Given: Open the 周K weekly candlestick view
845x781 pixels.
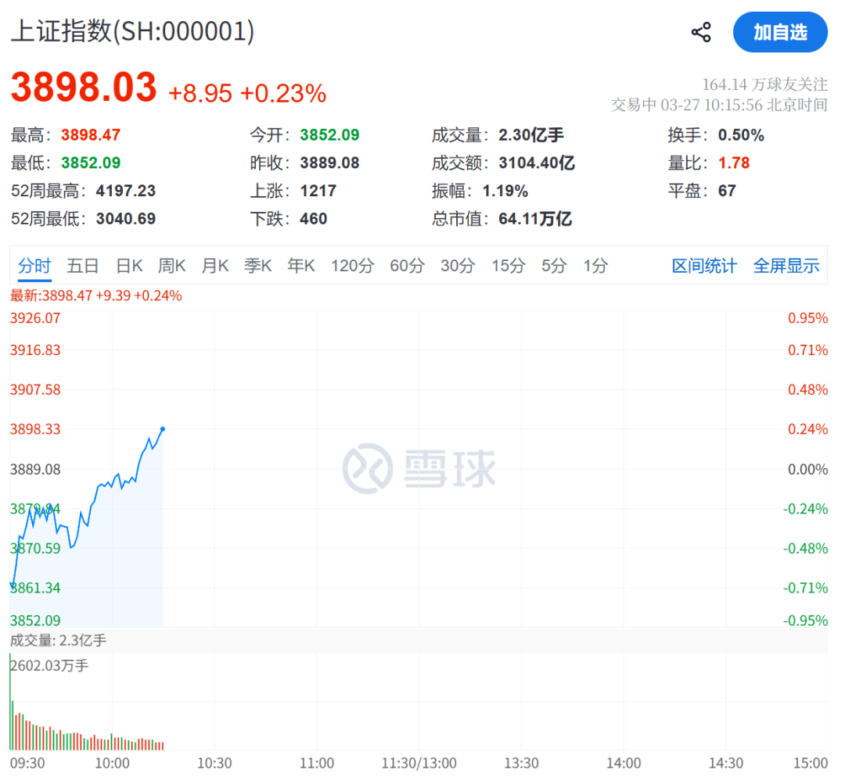Looking at the screenshot, I should [171, 266].
